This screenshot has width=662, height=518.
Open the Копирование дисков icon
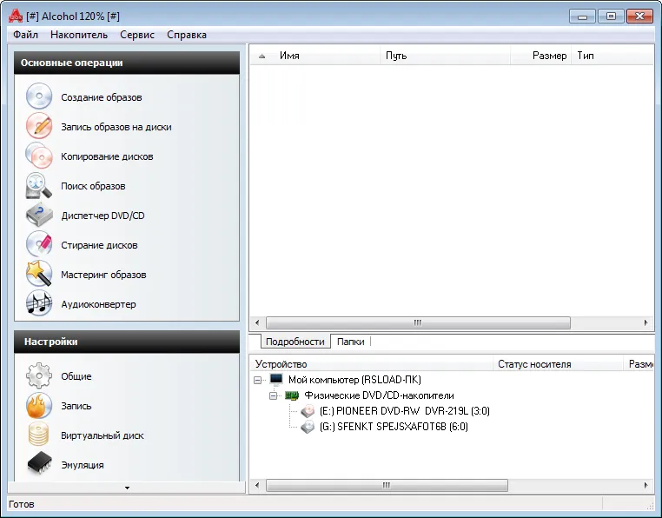pyautogui.click(x=39, y=156)
